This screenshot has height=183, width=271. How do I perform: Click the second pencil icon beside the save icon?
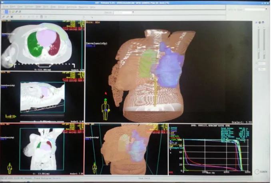pyautogui.click(x=8, y=17)
